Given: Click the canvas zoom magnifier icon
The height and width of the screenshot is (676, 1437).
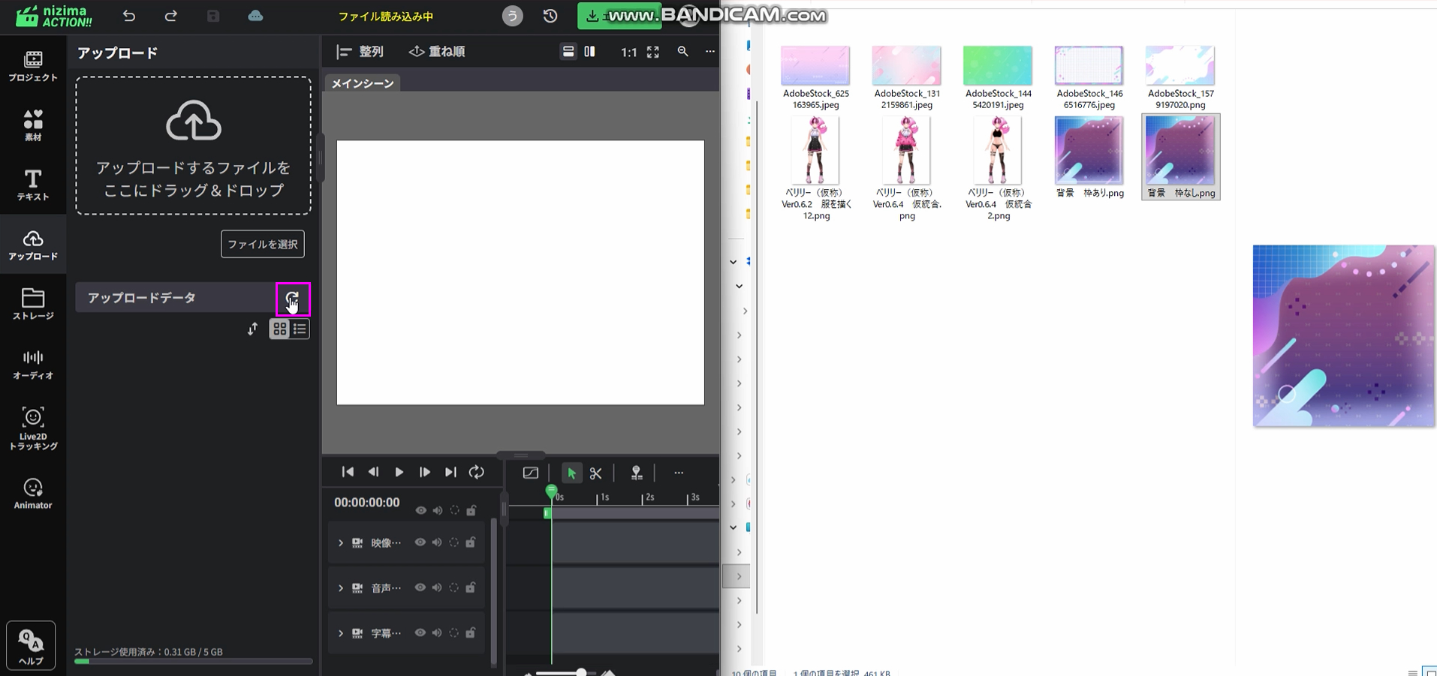Looking at the screenshot, I should 682,52.
